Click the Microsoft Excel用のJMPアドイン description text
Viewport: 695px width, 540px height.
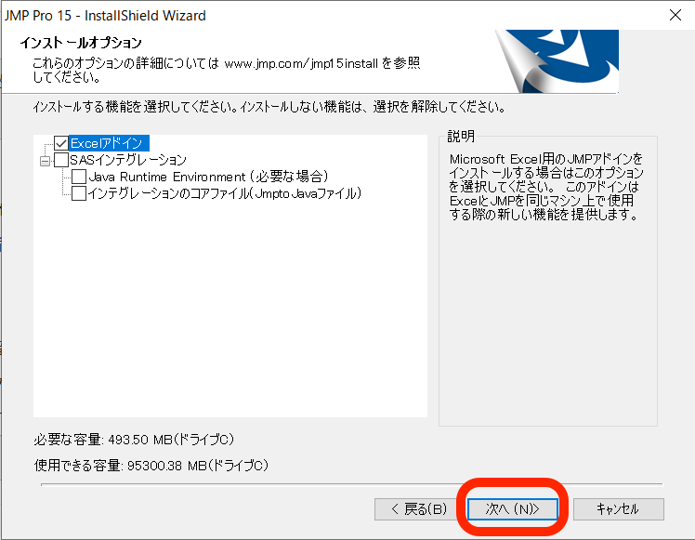(546, 187)
